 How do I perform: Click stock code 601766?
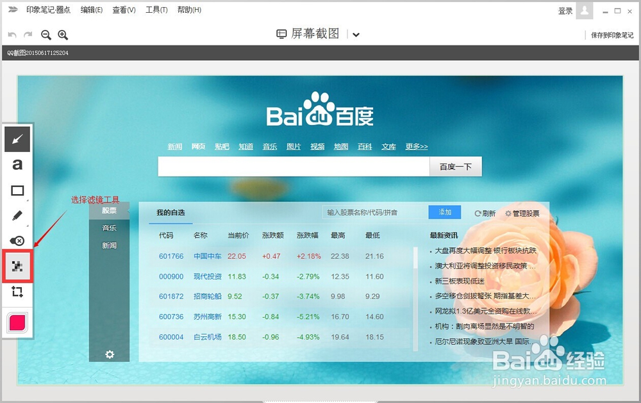point(171,256)
